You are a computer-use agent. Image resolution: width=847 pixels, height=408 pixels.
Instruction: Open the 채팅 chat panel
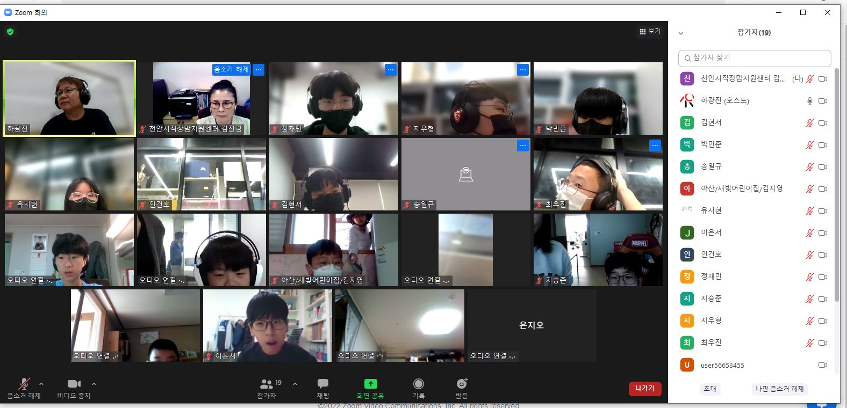pyautogui.click(x=322, y=384)
